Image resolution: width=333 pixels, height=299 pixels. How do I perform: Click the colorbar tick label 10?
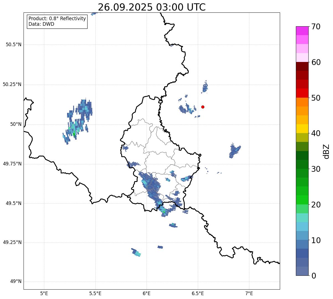pos(316,240)
